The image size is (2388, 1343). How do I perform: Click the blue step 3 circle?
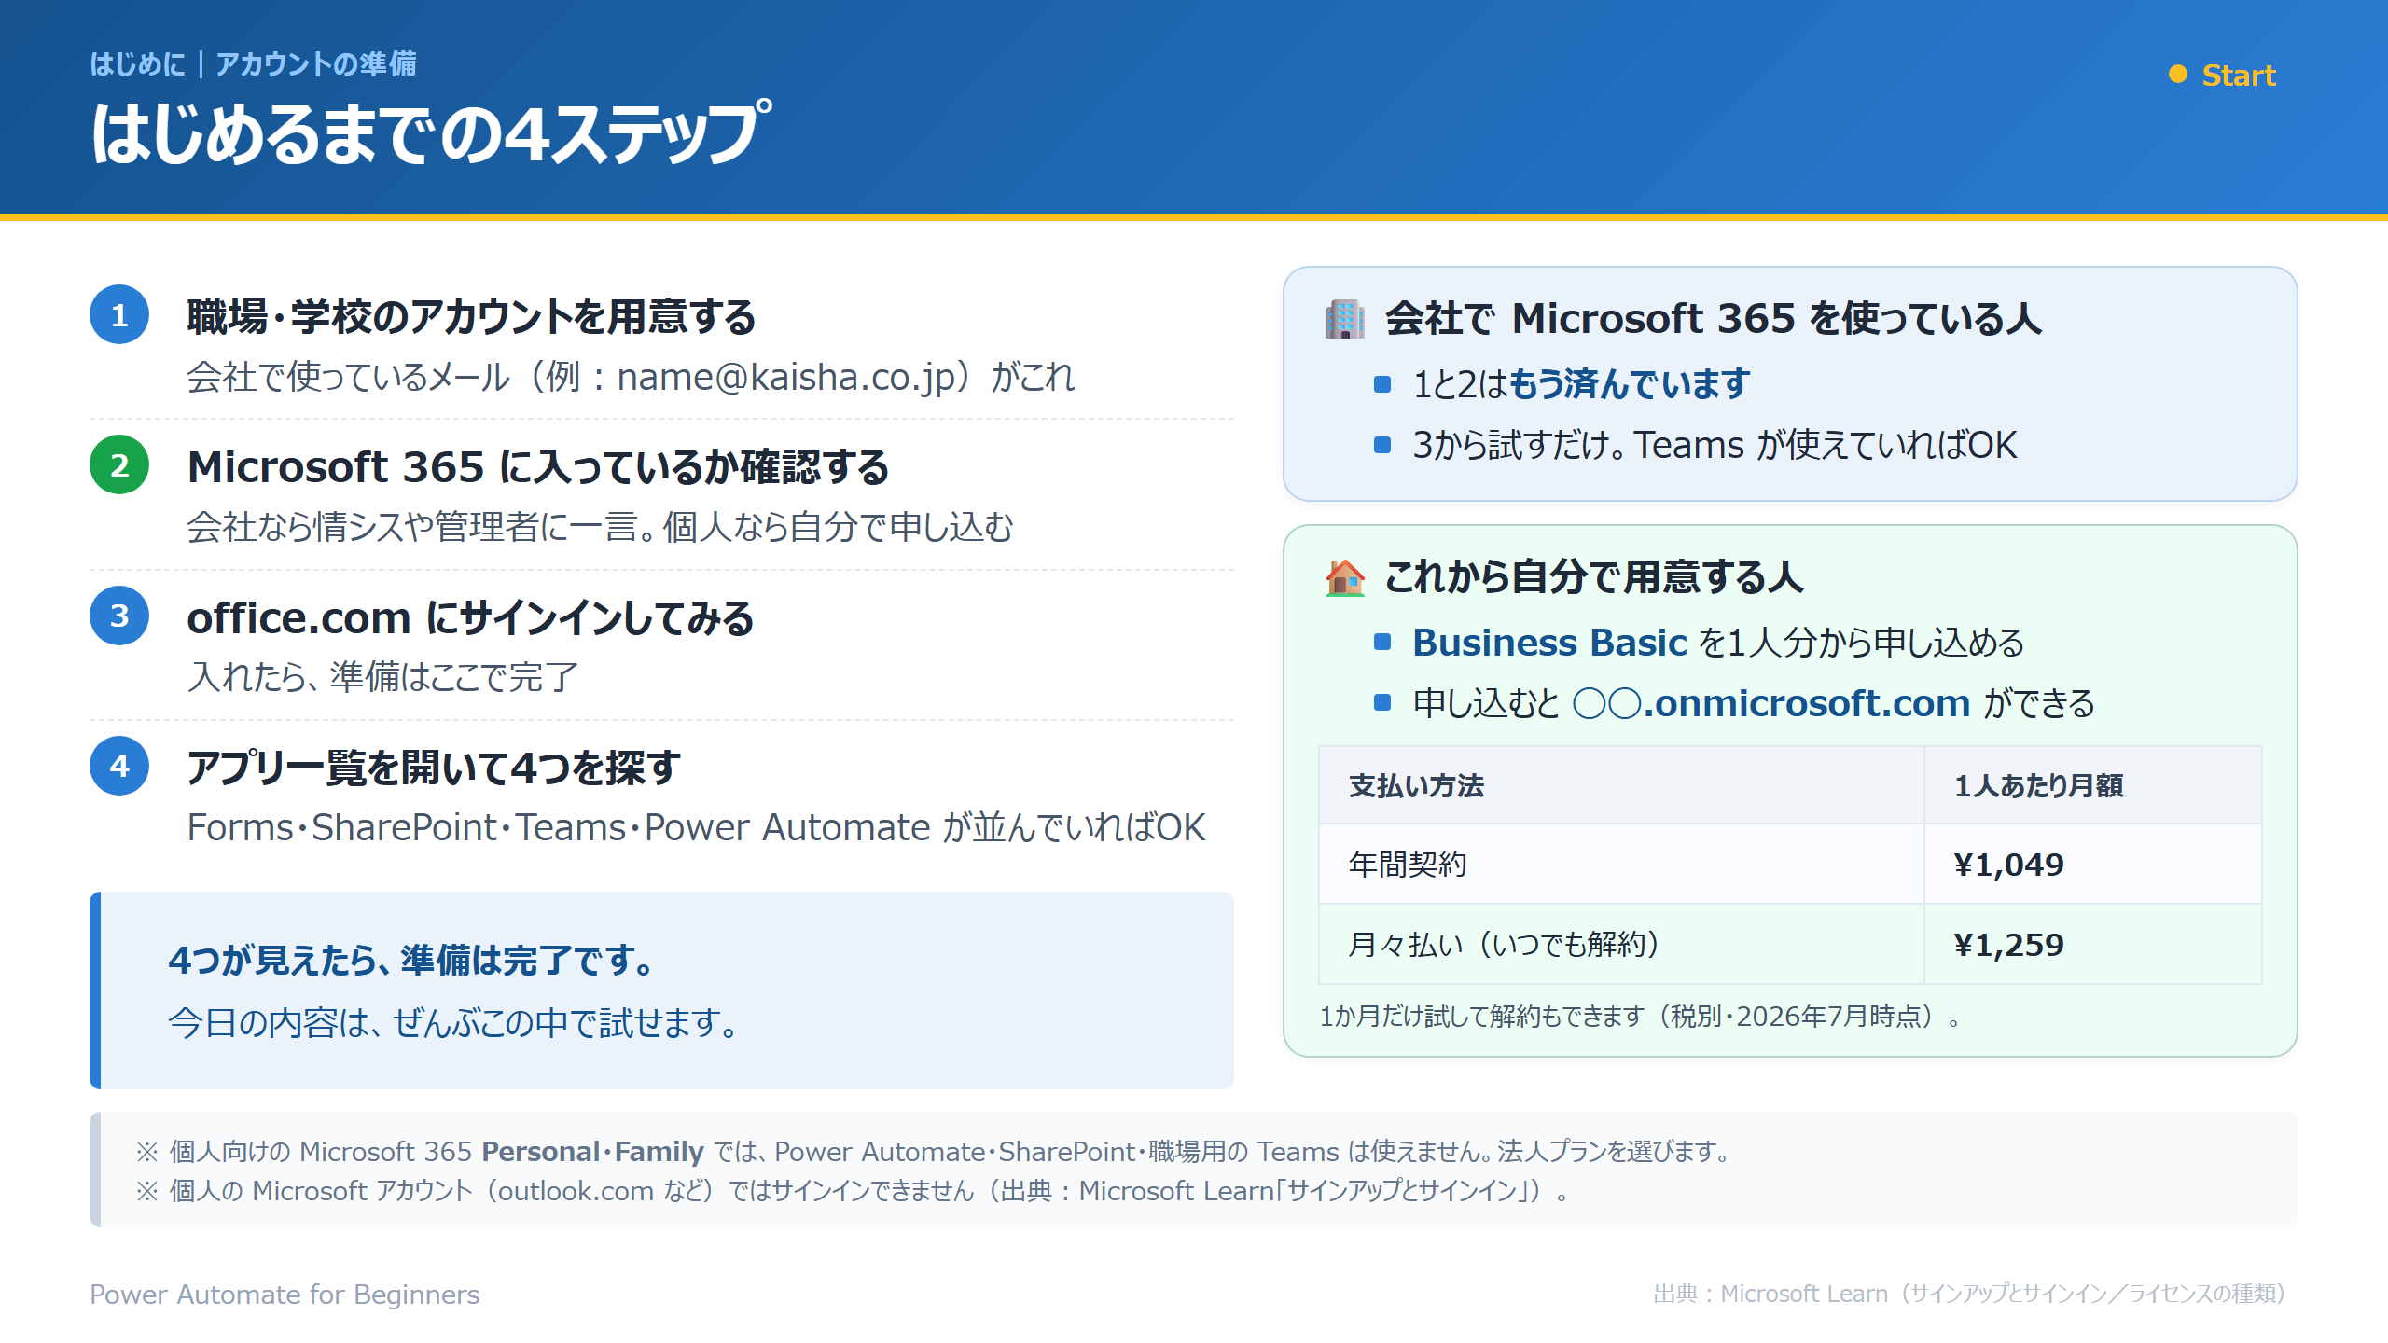click(x=119, y=616)
